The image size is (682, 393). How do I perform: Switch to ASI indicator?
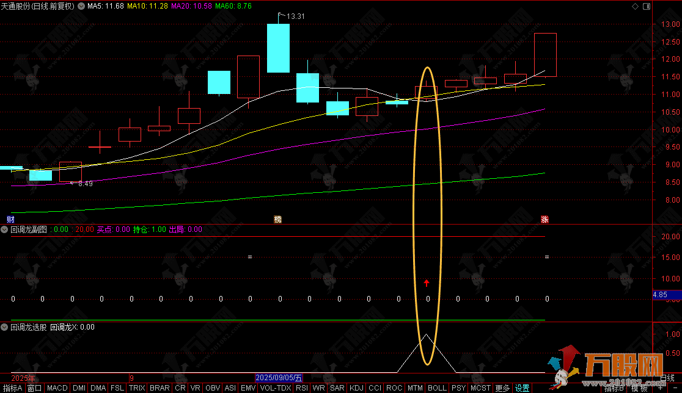coord(230,388)
